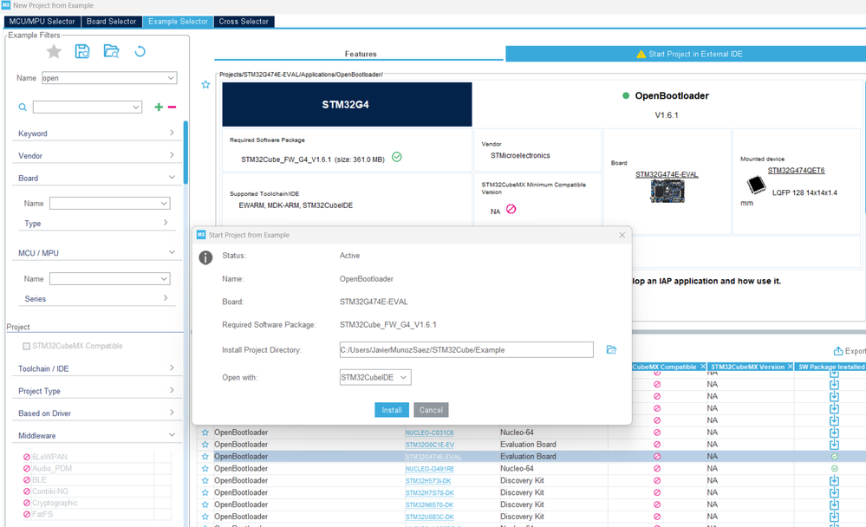Remove the CubeMX Compatible column via its X
Image resolution: width=866 pixels, height=527 pixels.
[x=702, y=367]
